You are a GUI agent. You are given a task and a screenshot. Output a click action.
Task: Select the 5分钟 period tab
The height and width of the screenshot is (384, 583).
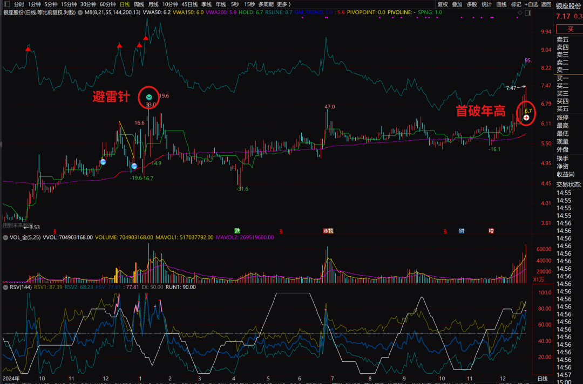tap(51, 4)
